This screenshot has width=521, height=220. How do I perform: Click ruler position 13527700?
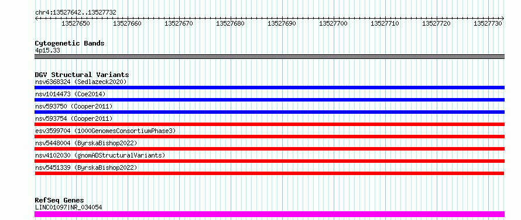click(333, 23)
